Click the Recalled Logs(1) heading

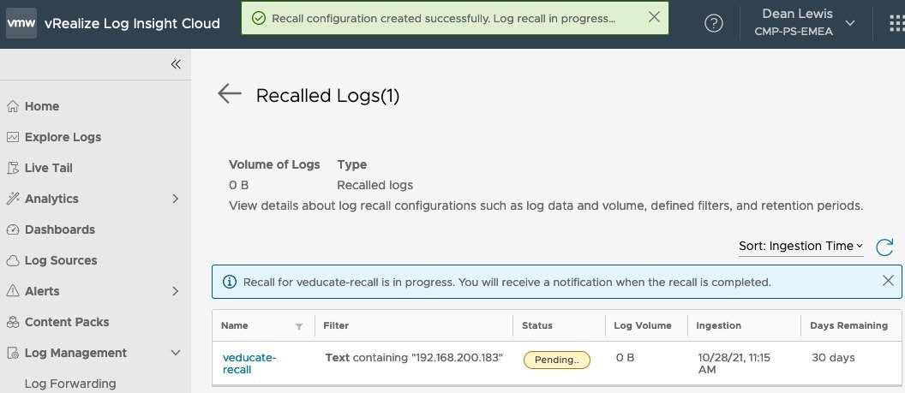coord(327,95)
